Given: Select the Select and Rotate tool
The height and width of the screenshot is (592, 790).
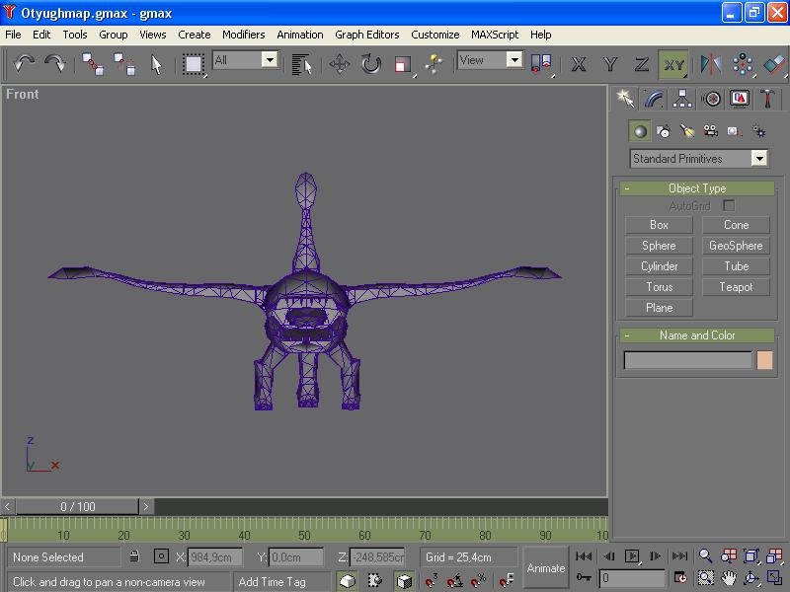Looking at the screenshot, I should (370, 64).
